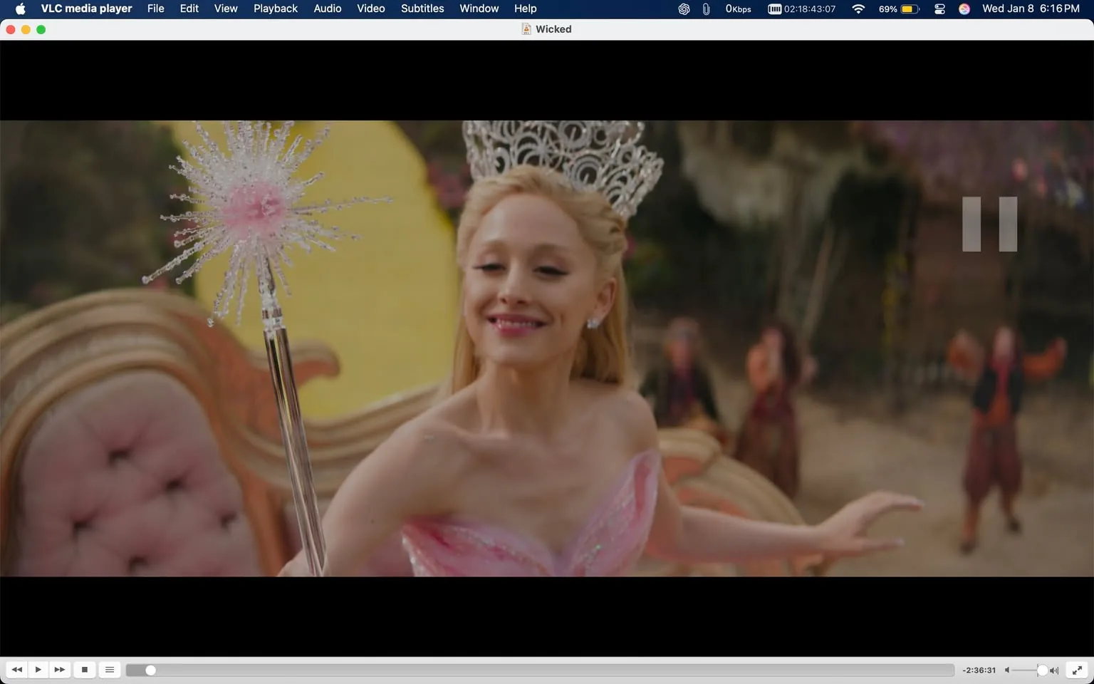Open the Playback menu
Screen dimensions: 1094x684
point(275,9)
